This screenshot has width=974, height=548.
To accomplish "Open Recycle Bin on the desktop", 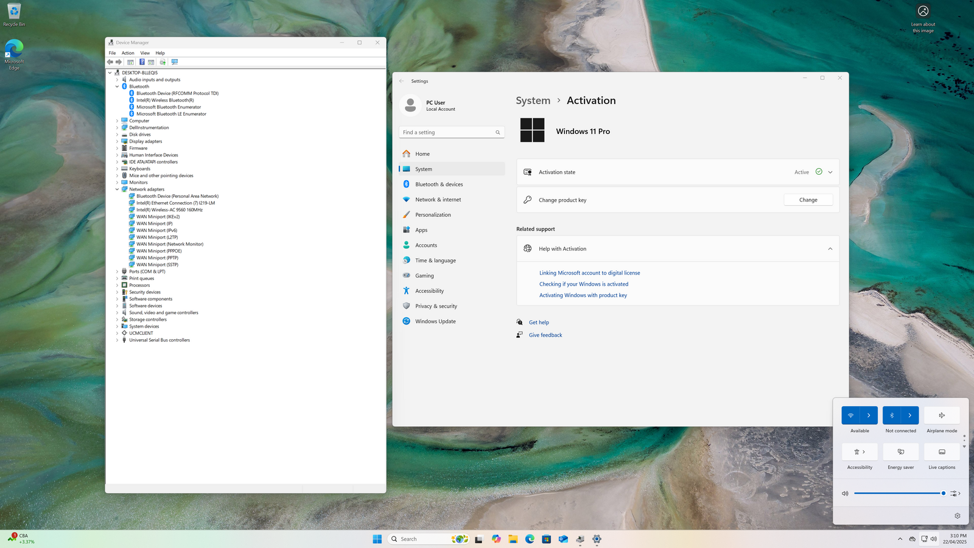I will coord(14,15).
